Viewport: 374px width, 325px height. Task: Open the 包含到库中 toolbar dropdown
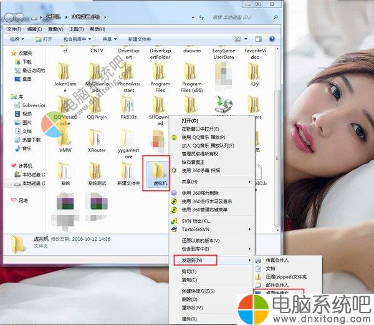[77, 39]
